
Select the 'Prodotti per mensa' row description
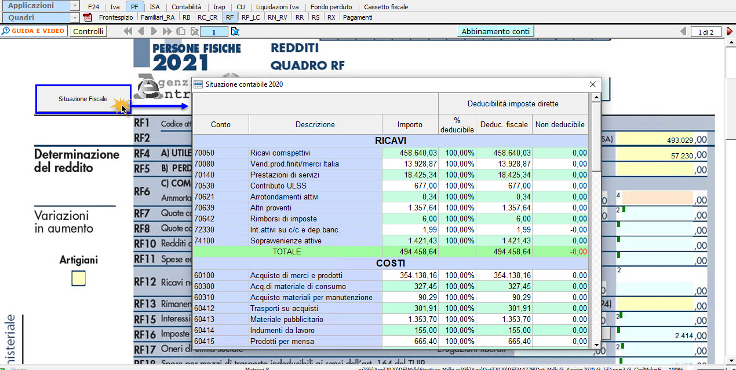point(316,341)
